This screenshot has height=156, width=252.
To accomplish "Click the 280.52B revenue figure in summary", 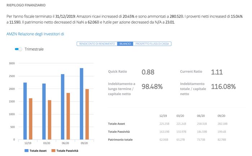I will pos(176,16).
